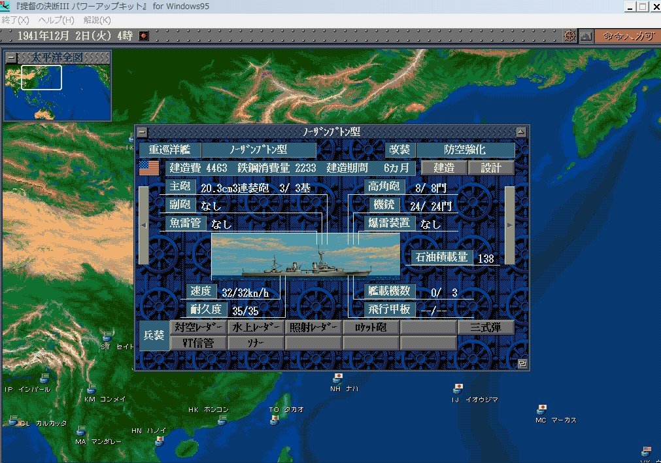Select the ST セイト base icon
Screen dimensions: 661x463
(108, 336)
